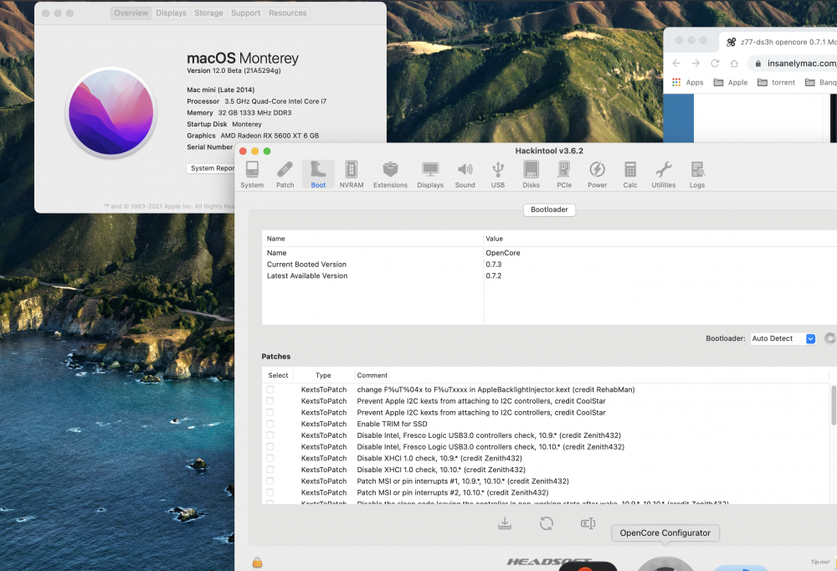Open the Disks section in Hackintool
This screenshot has width=837, height=571.
(531, 175)
